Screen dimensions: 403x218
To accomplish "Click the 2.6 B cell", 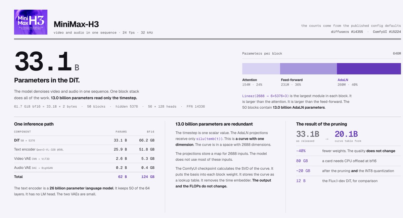I will point(122,159).
